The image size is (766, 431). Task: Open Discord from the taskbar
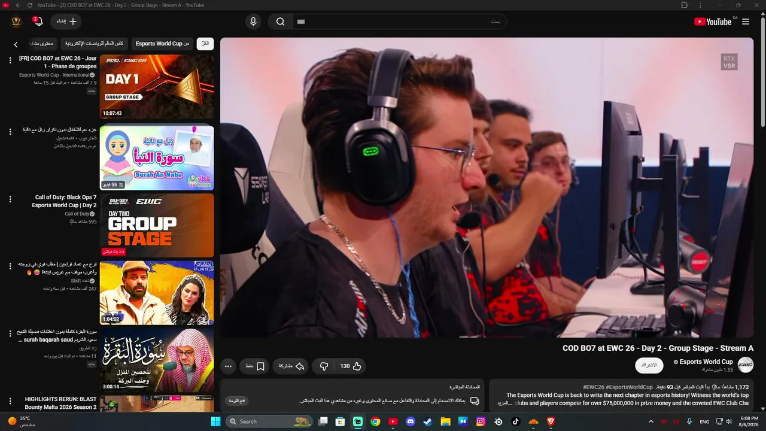point(411,421)
